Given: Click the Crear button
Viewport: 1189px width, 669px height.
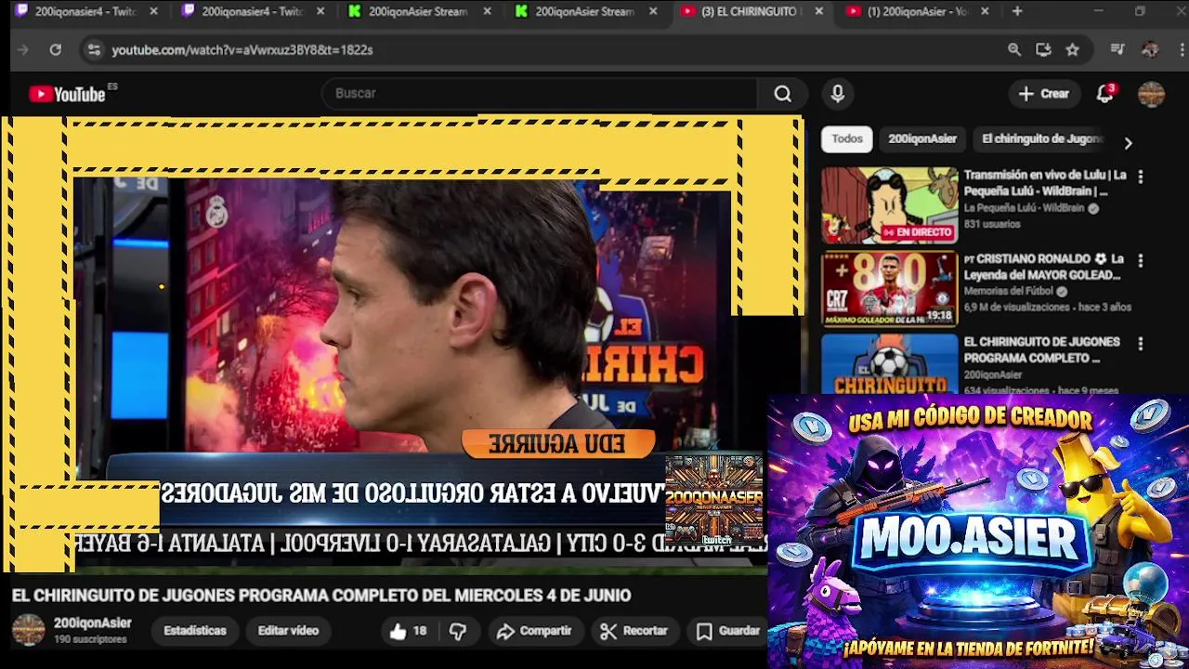Looking at the screenshot, I should (x=1043, y=94).
